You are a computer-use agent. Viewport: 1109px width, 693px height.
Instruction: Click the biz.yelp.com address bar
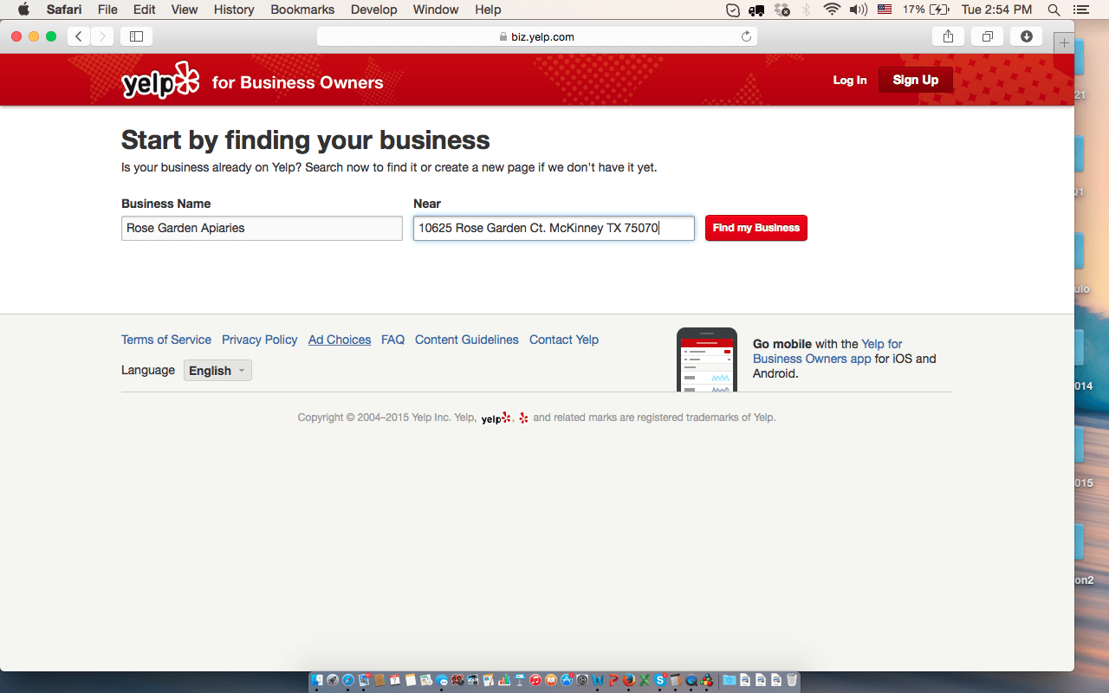coord(537,36)
